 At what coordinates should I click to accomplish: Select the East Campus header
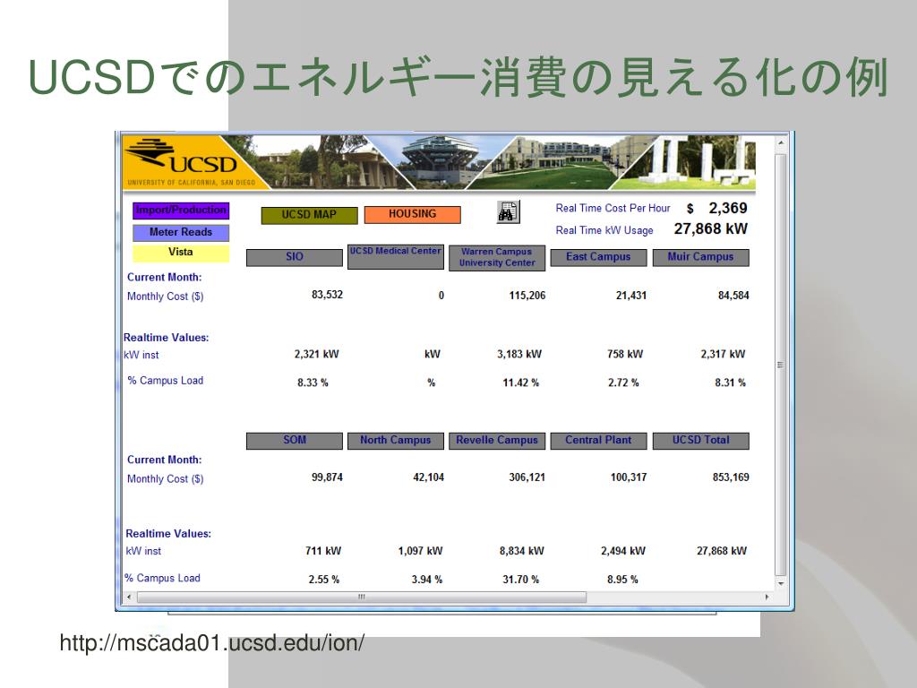(598, 257)
